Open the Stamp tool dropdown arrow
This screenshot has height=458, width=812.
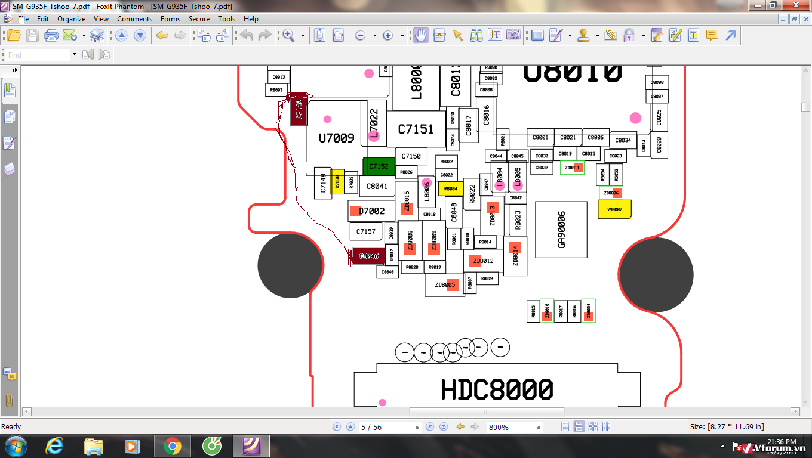[x=598, y=36]
